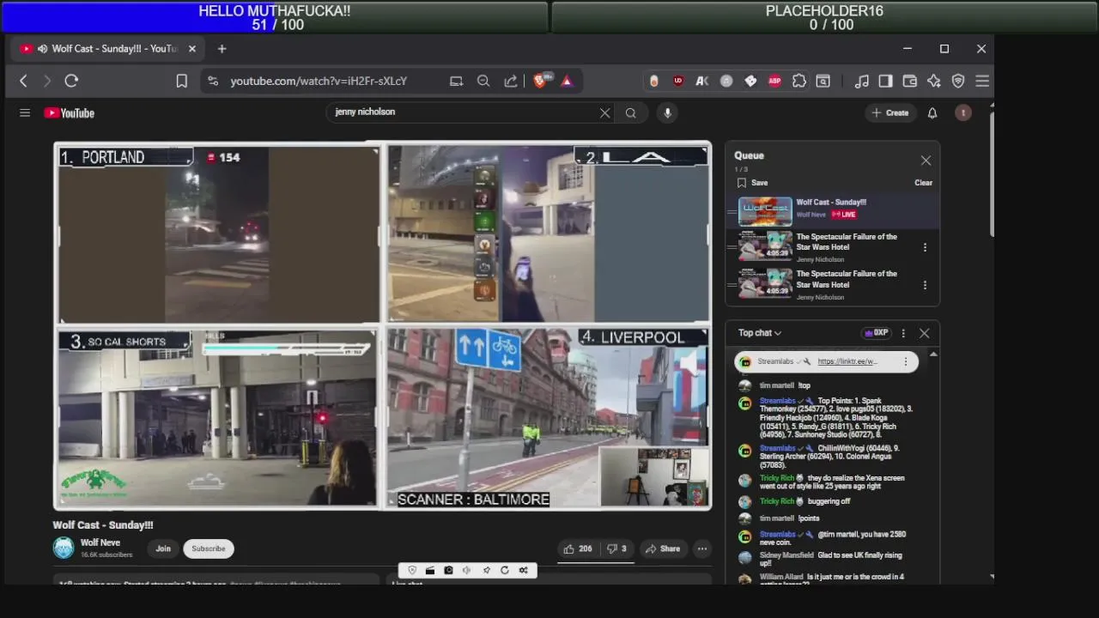Open Leo AI sparkle icon
1099x618 pixels.
[x=934, y=81]
